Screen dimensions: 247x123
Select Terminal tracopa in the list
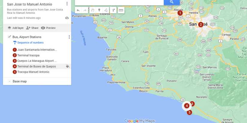tap(28, 55)
